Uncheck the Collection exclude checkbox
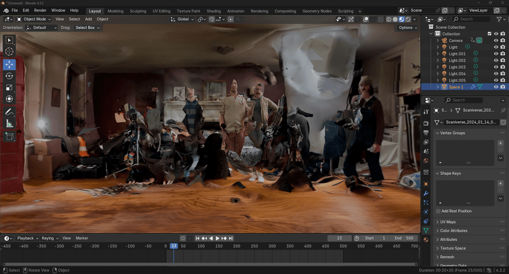This screenshot has height=274, width=509. coord(489,34)
